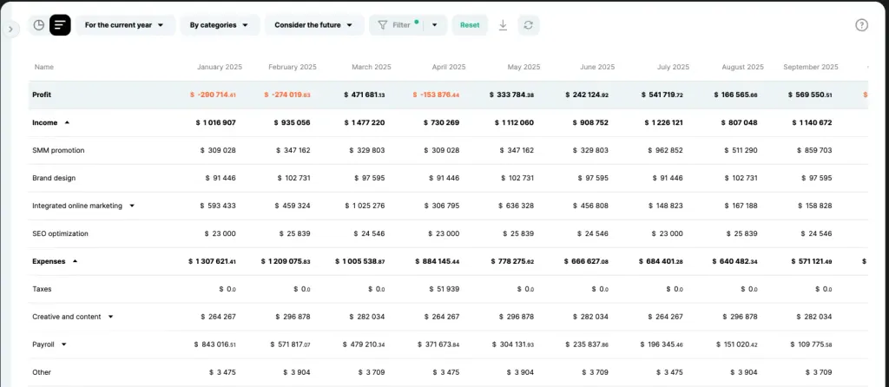Click Expenses total 571 121.49

coord(810,261)
